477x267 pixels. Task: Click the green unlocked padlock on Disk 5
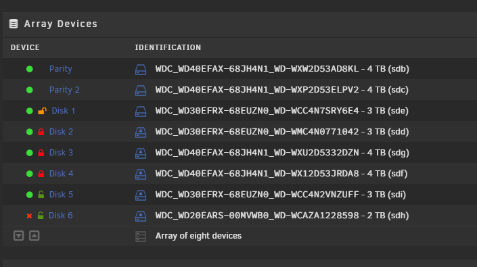click(x=41, y=195)
